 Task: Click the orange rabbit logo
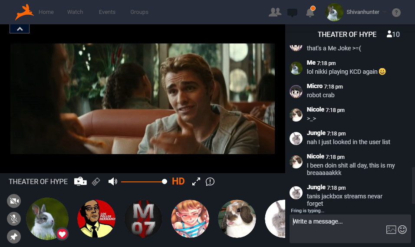pyautogui.click(x=24, y=12)
